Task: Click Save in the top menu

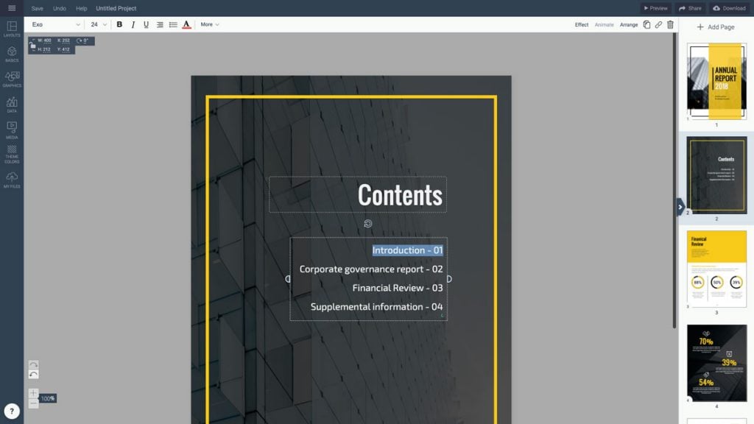Action: [x=37, y=8]
